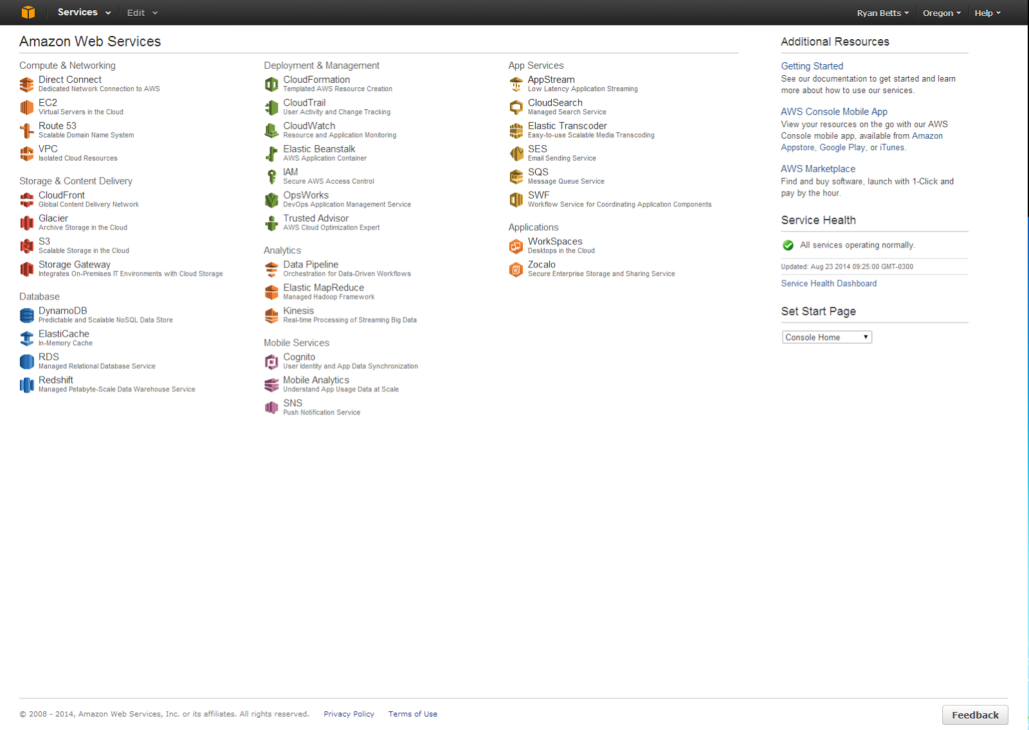Open the Redshift service link
Viewport: 1029px width, 730px height.
[x=56, y=380]
